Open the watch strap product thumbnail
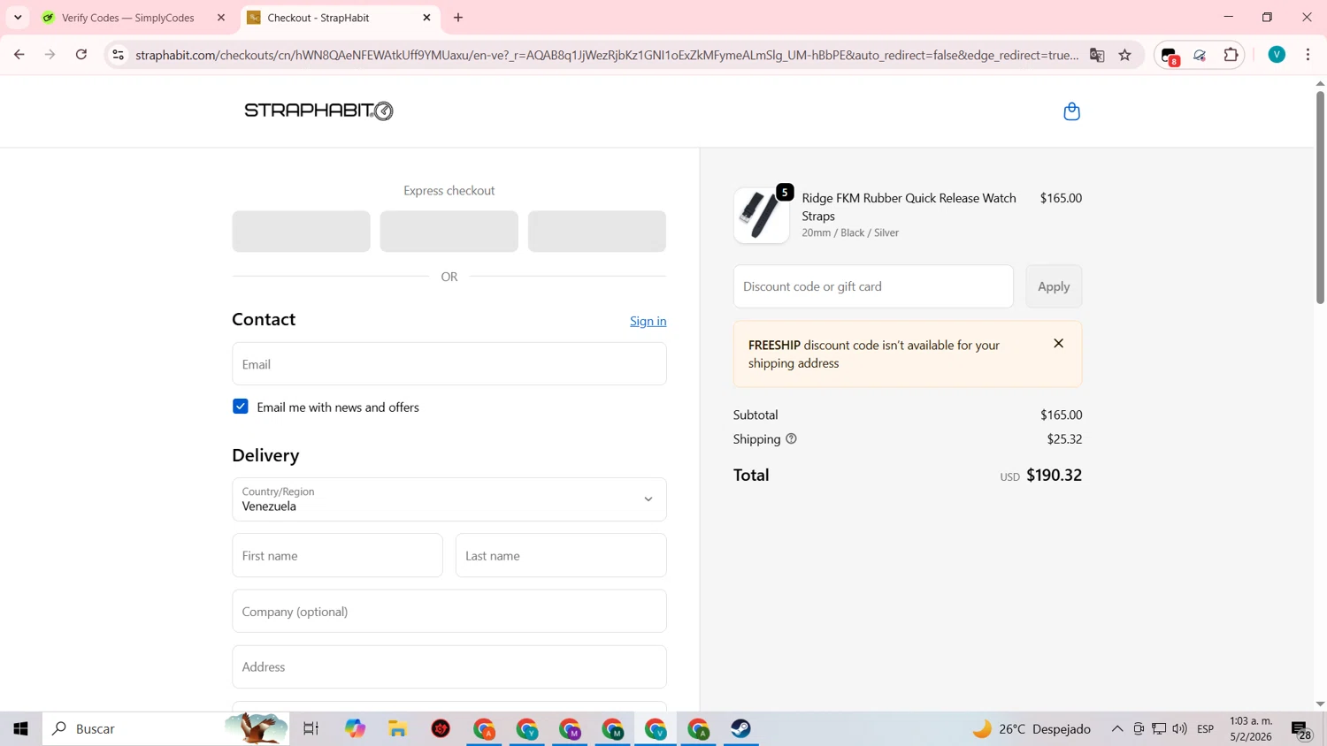Screen dimensions: 1327x746 coord(761,215)
